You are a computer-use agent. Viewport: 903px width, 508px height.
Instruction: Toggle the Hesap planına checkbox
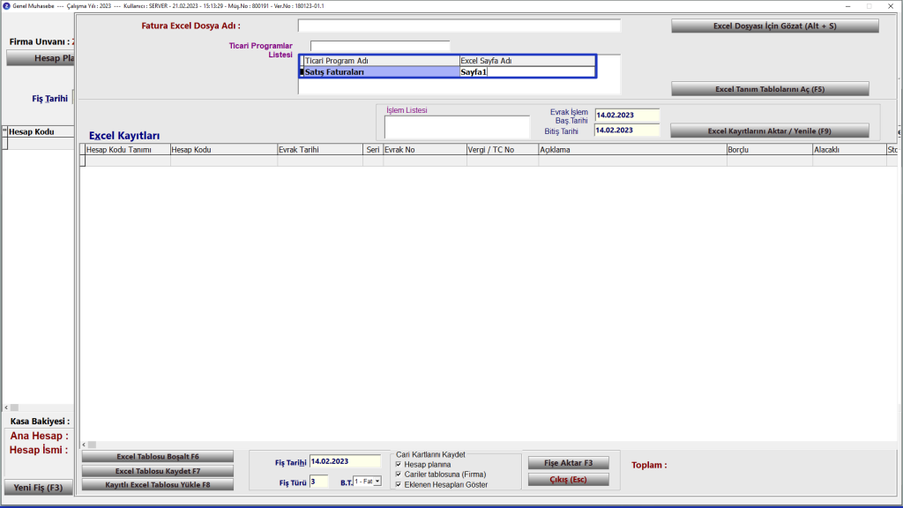pos(399,464)
